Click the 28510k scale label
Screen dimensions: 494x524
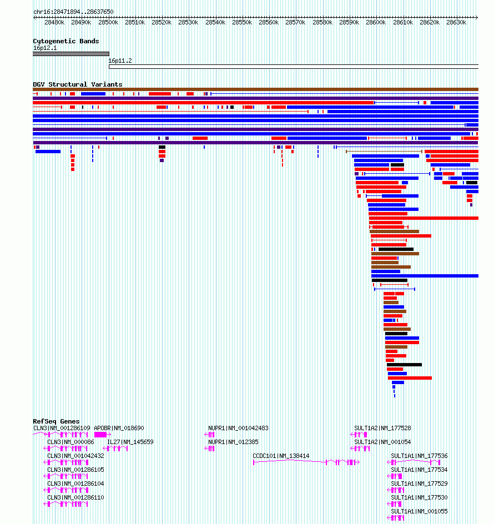(135, 22)
